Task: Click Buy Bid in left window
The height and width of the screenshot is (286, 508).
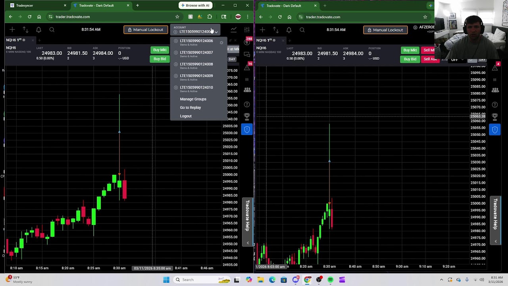Action: click(160, 59)
